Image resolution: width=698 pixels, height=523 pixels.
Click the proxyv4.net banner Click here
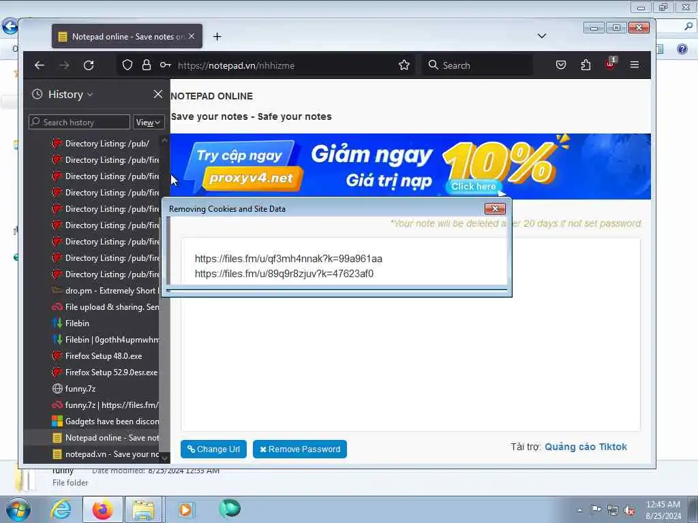(474, 187)
